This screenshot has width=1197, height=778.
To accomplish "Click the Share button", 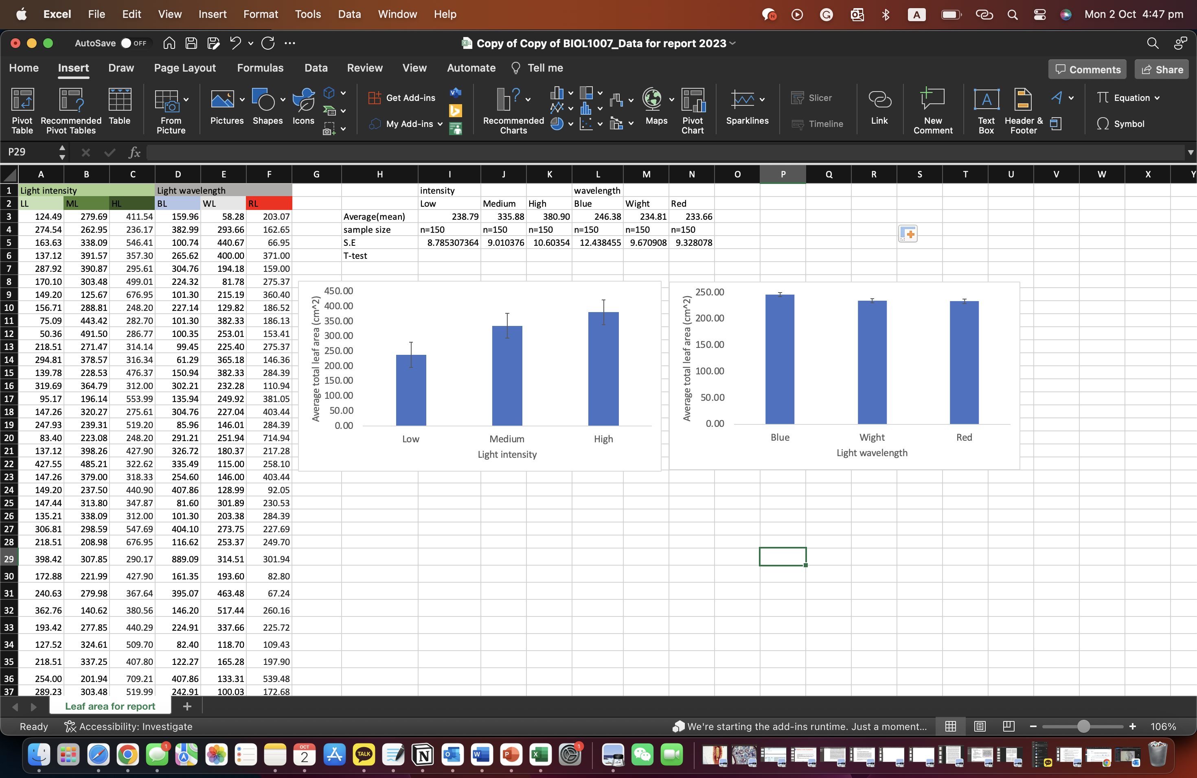I will point(1161,69).
